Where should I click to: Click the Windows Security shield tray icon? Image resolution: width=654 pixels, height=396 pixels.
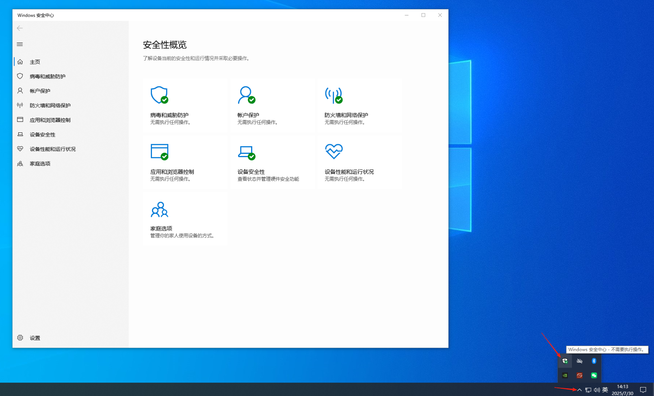[565, 361]
